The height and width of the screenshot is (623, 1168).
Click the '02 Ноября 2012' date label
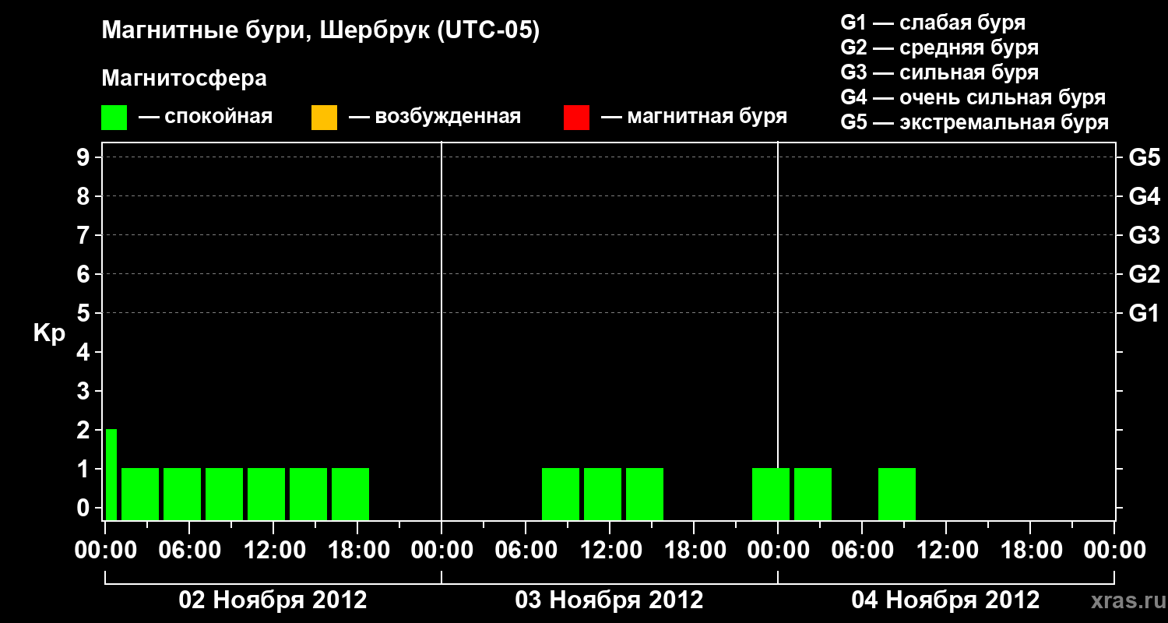coord(273,600)
